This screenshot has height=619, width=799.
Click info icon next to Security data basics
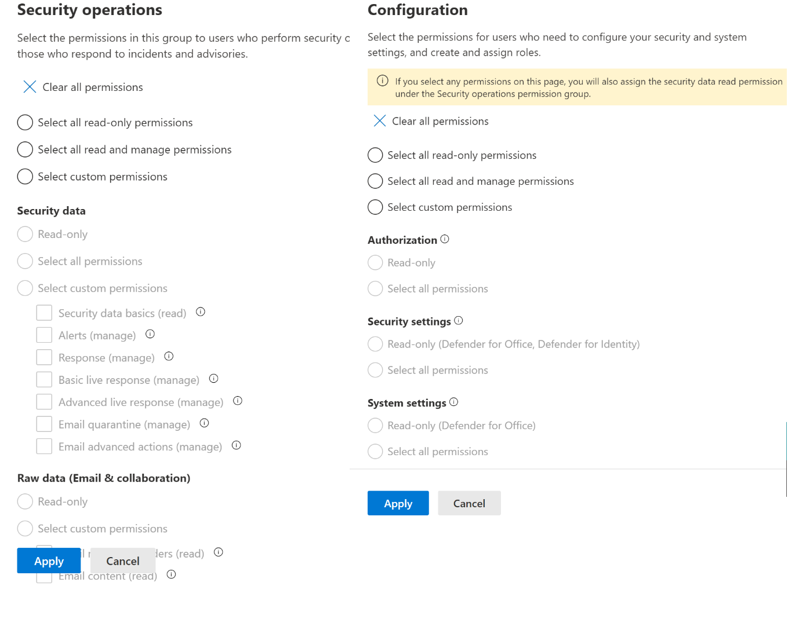201,312
